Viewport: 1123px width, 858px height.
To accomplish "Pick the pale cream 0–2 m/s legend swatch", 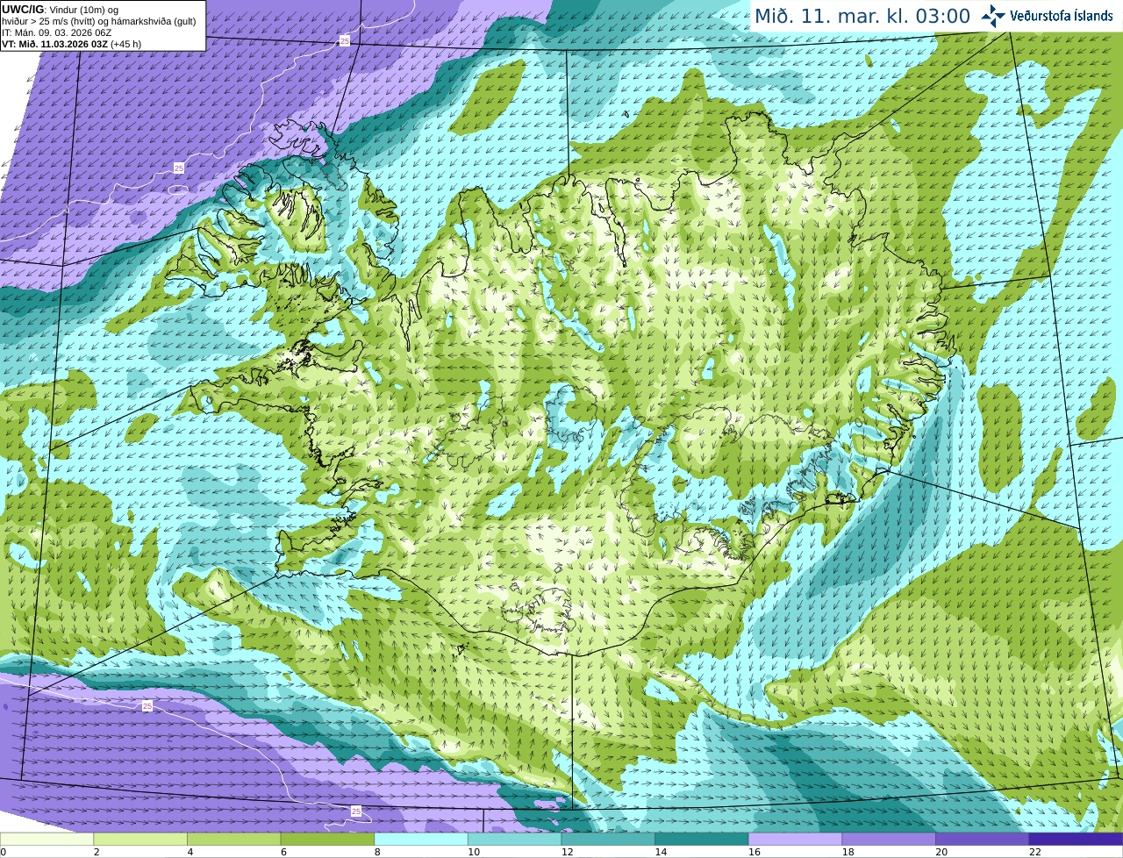I will pos(46,840).
